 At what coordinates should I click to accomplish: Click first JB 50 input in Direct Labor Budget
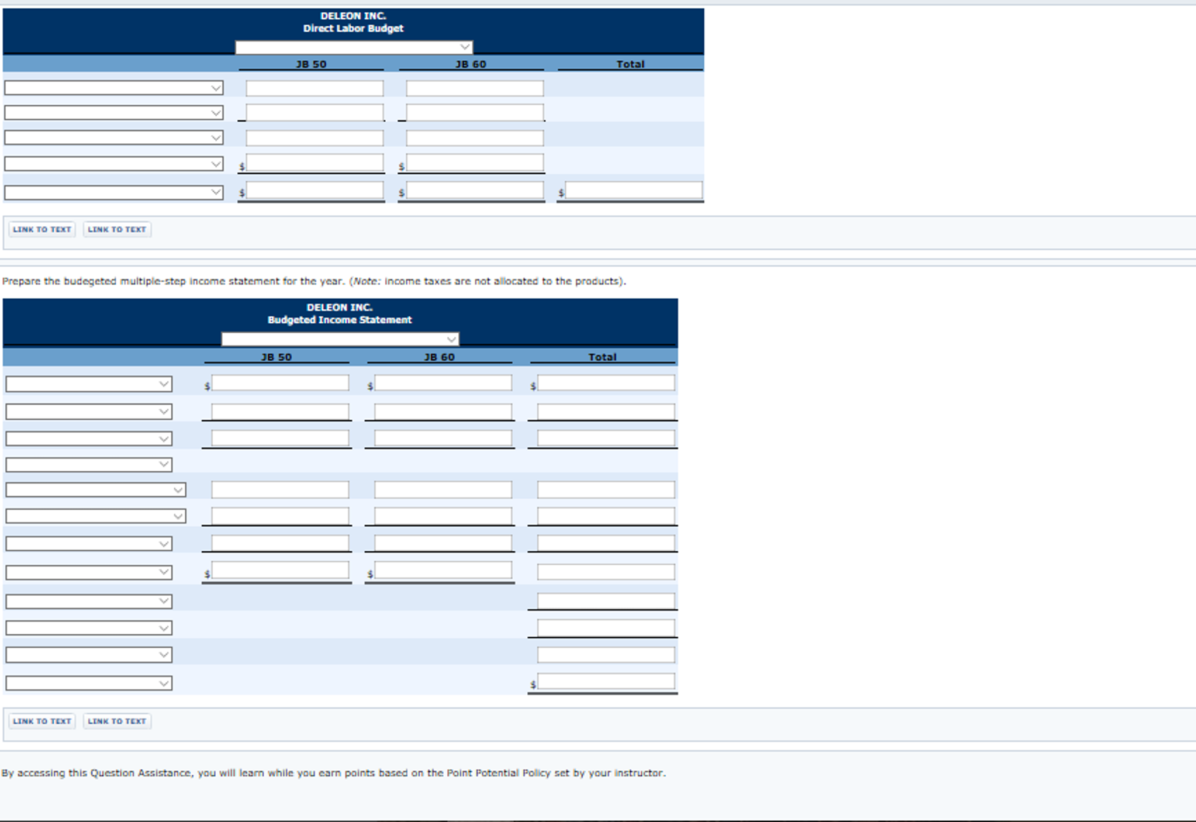pyautogui.click(x=314, y=88)
